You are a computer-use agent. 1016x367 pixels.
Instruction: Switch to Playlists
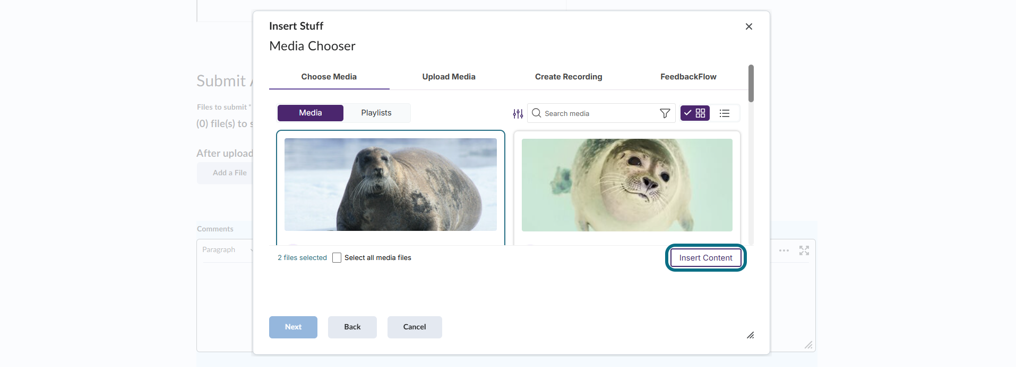[x=376, y=113]
